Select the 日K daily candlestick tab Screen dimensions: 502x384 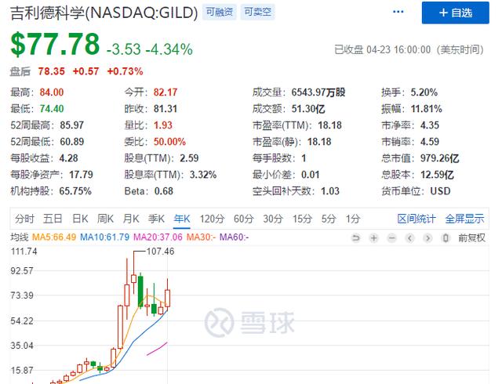(80, 219)
